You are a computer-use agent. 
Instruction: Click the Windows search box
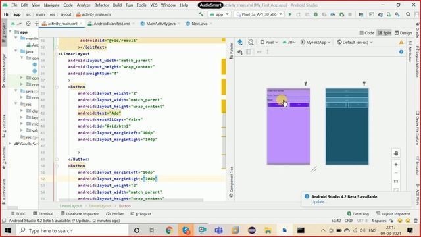pos(72,230)
